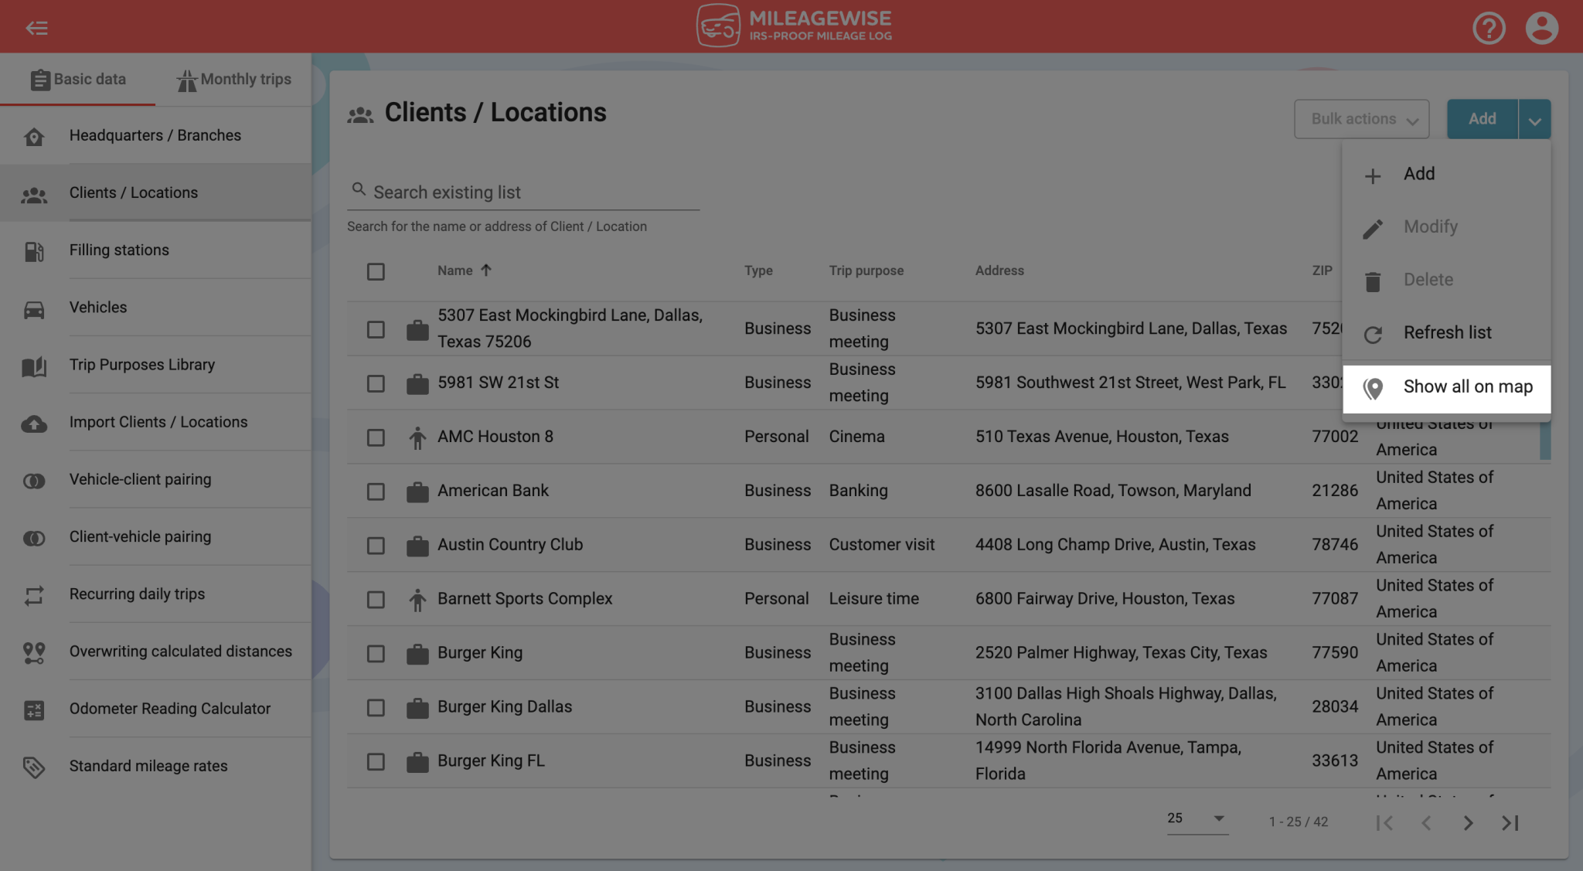Sort the table by the Name column

464,270
